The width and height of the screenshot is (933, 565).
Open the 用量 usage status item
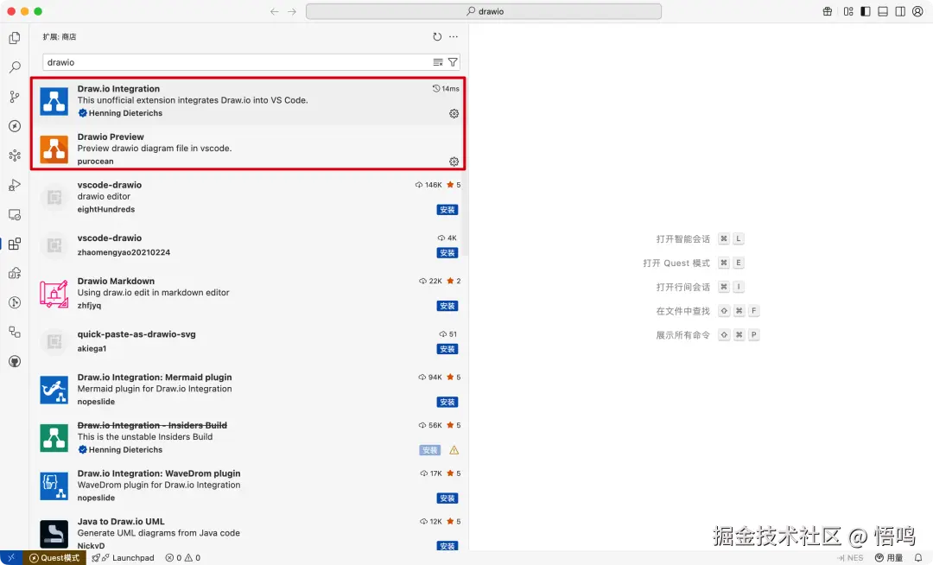[889, 558]
